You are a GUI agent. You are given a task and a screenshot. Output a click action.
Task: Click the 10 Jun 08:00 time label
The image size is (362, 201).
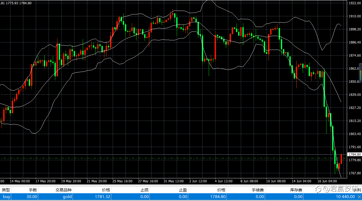(x=276, y=181)
